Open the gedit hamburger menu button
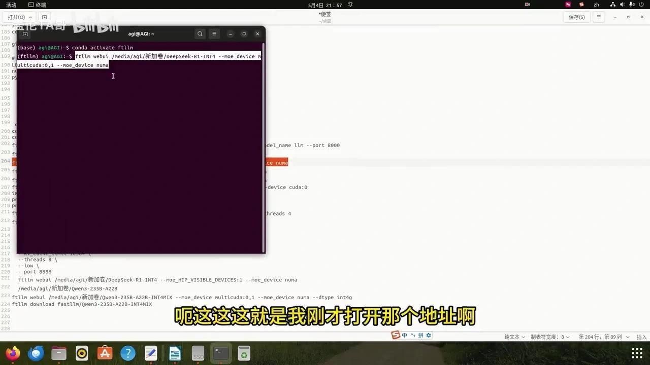 (x=598, y=17)
